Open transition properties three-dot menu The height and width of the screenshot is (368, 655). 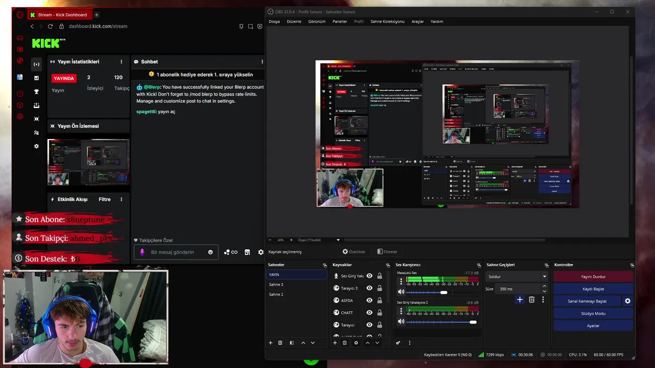click(x=543, y=300)
